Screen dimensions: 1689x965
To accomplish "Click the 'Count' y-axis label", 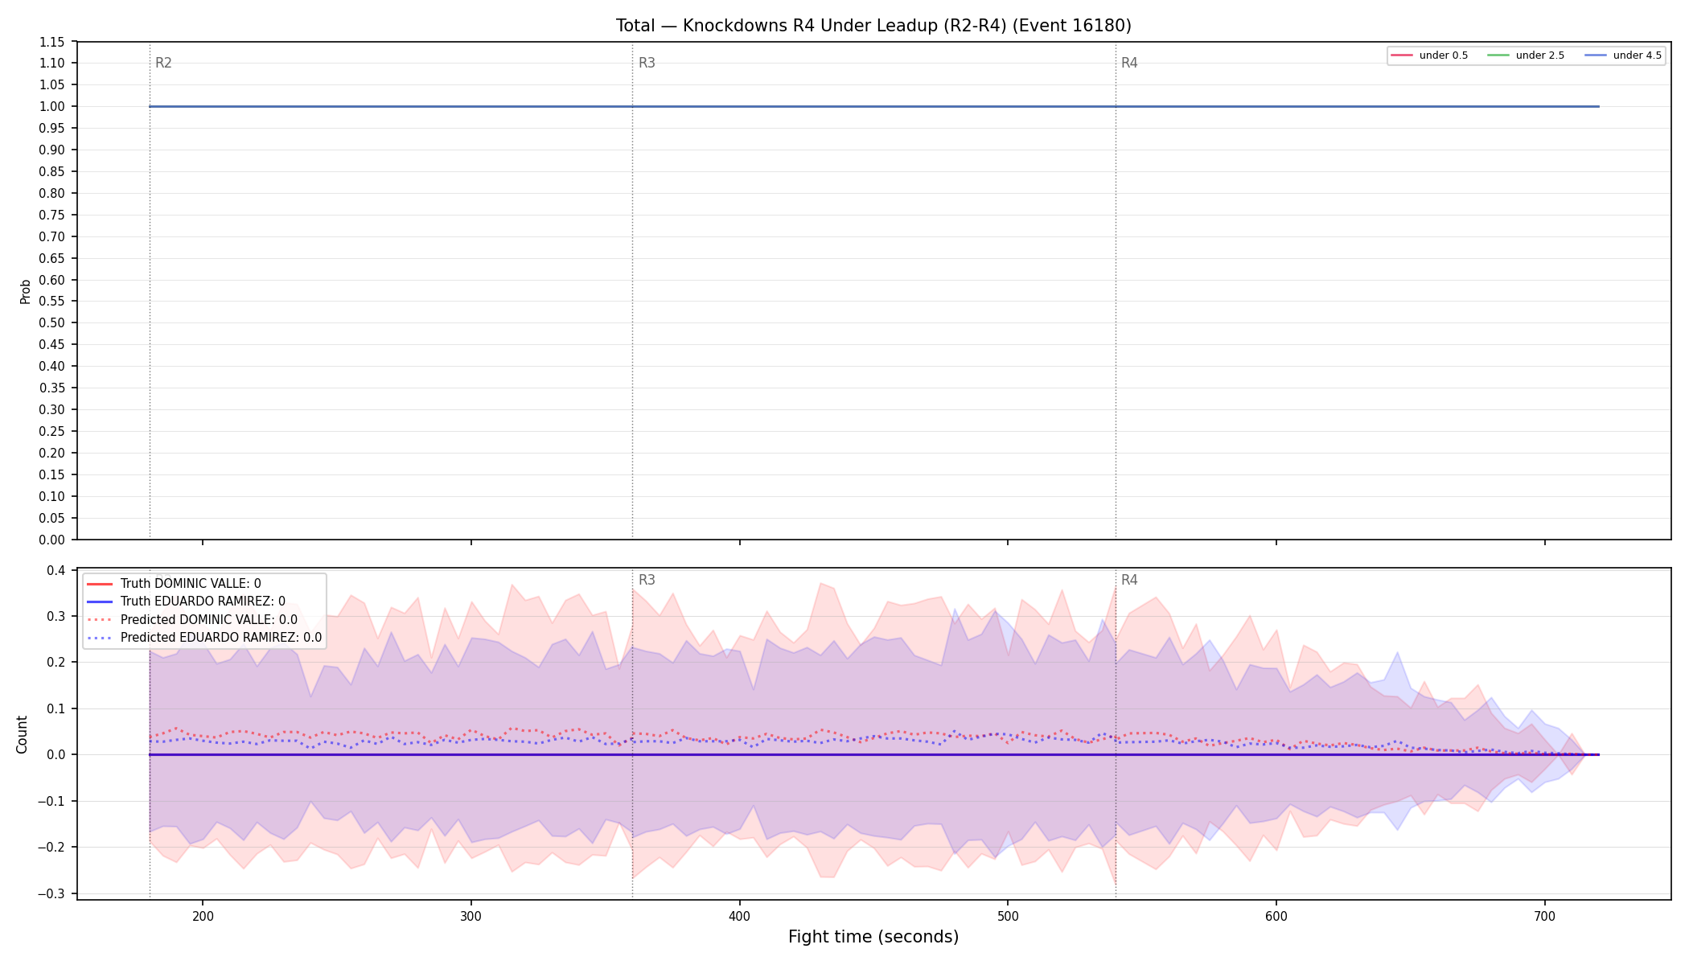I will pyautogui.click(x=22, y=734).
